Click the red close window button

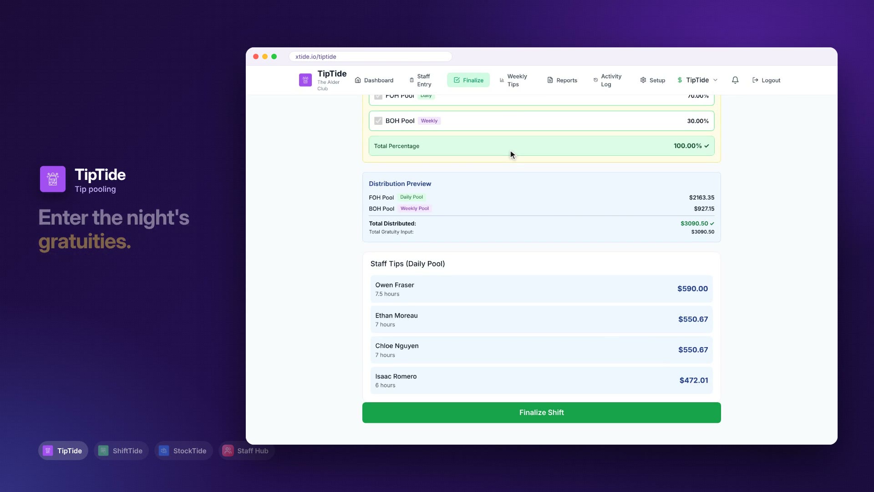[256, 56]
